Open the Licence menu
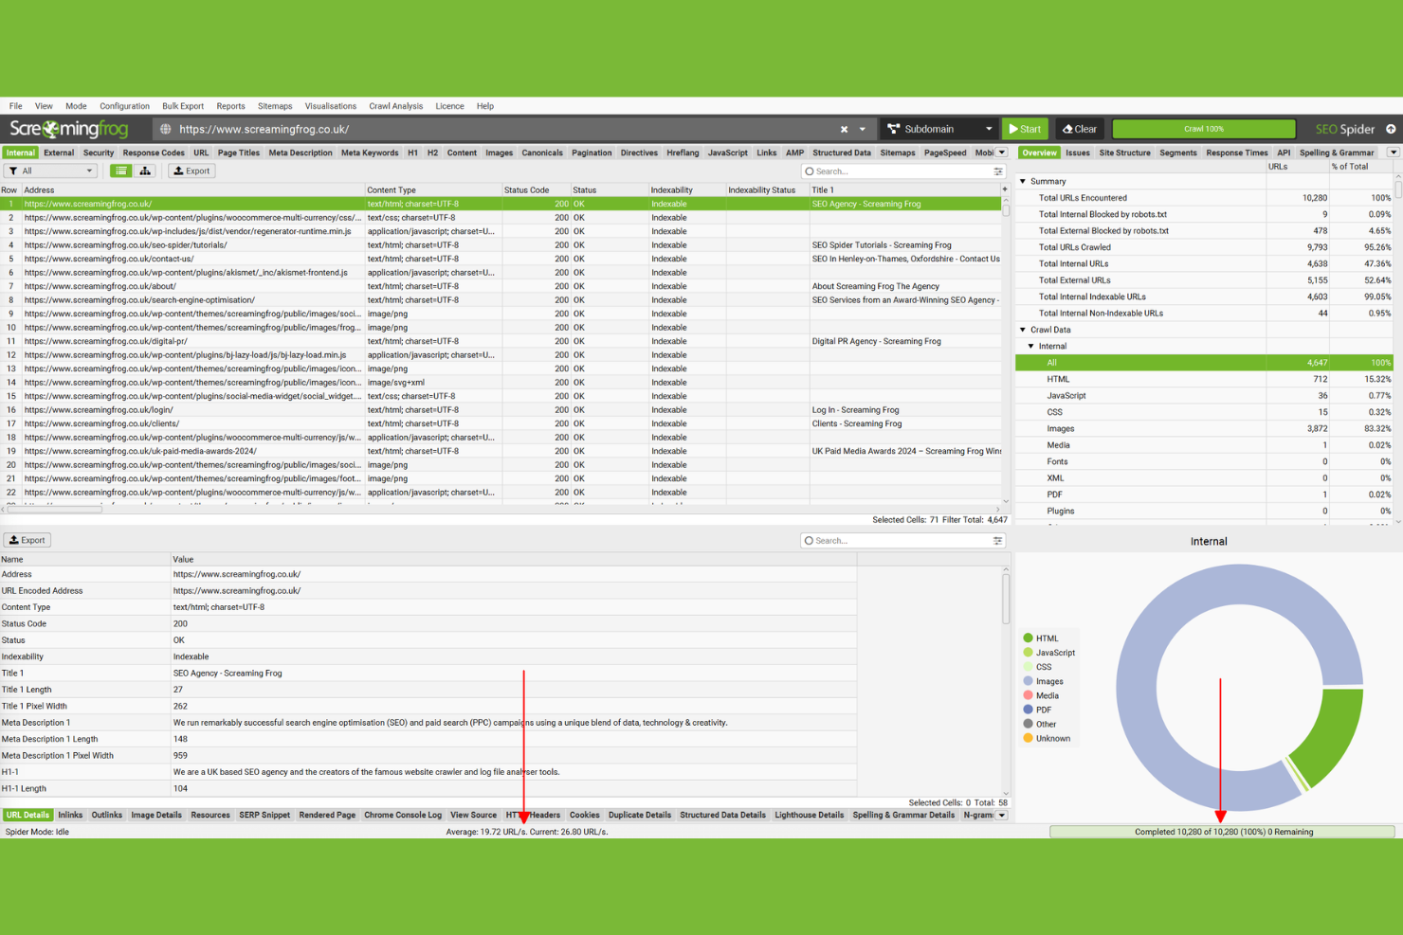 coord(449,106)
